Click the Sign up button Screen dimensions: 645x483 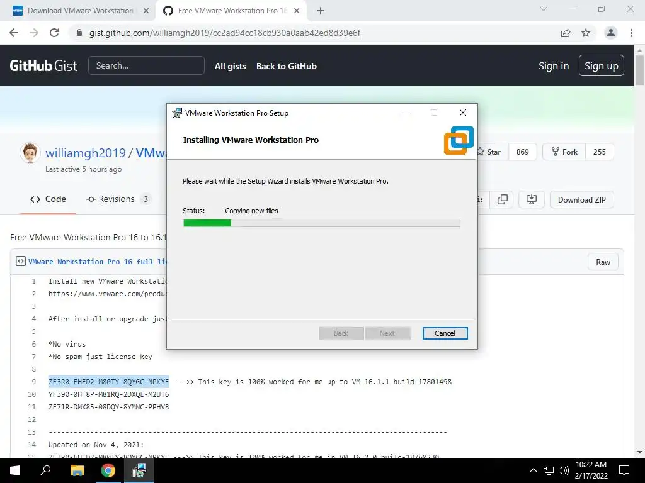point(601,65)
